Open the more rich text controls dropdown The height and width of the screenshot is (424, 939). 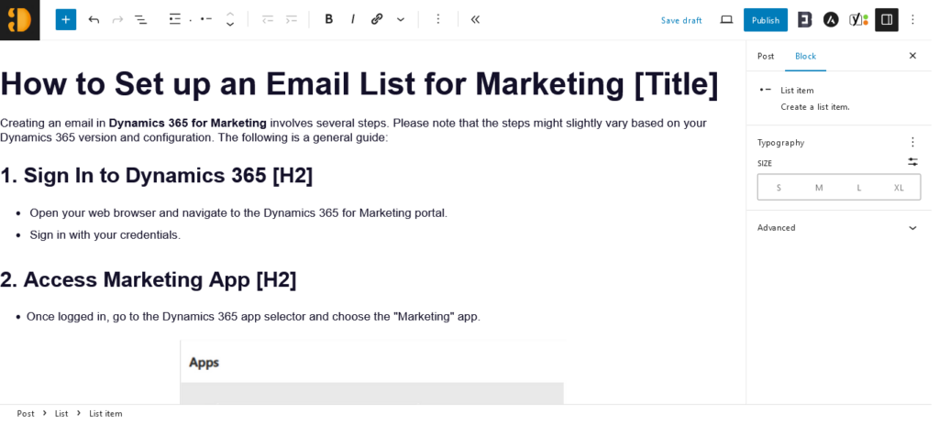coord(401,20)
